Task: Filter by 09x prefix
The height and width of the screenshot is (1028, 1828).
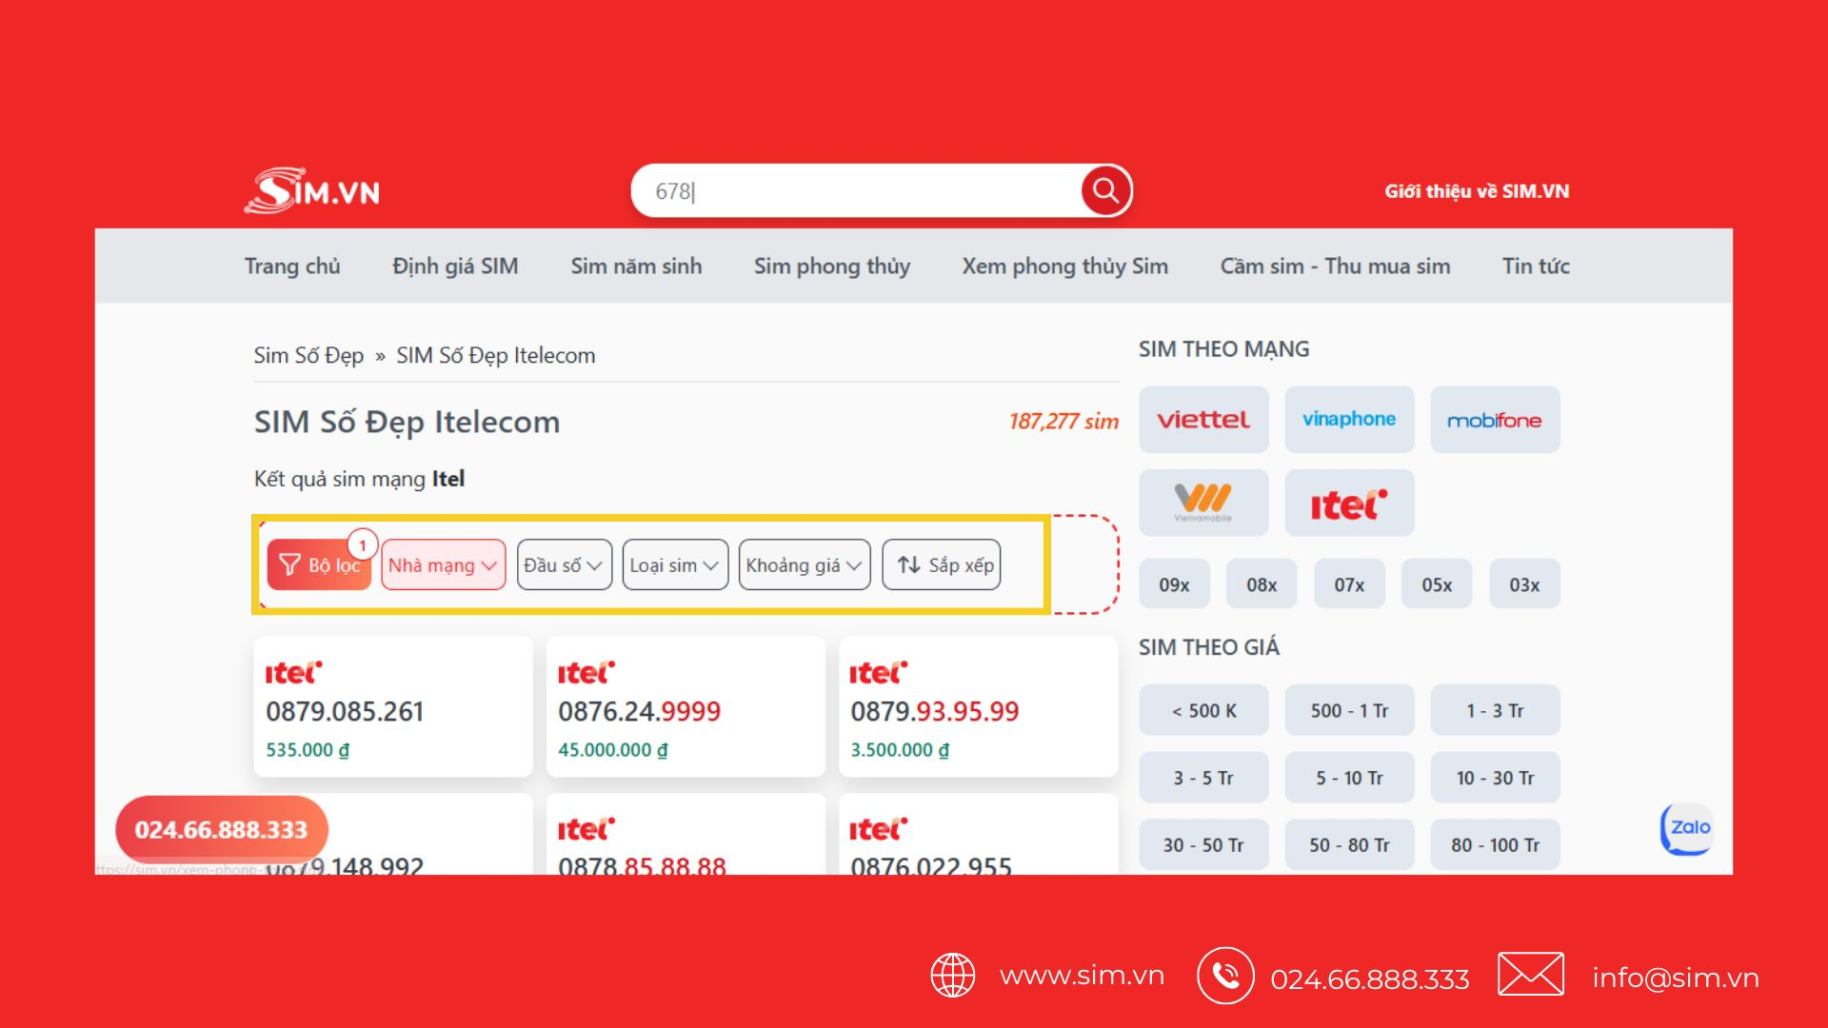Action: click(x=1174, y=584)
